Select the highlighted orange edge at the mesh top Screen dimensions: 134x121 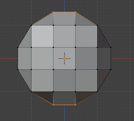(x=64, y=12)
